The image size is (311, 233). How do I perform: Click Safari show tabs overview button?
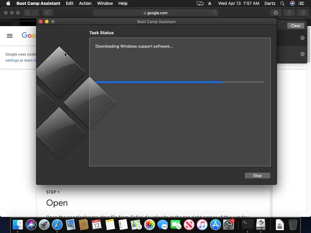pyautogui.click(x=303, y=13)
